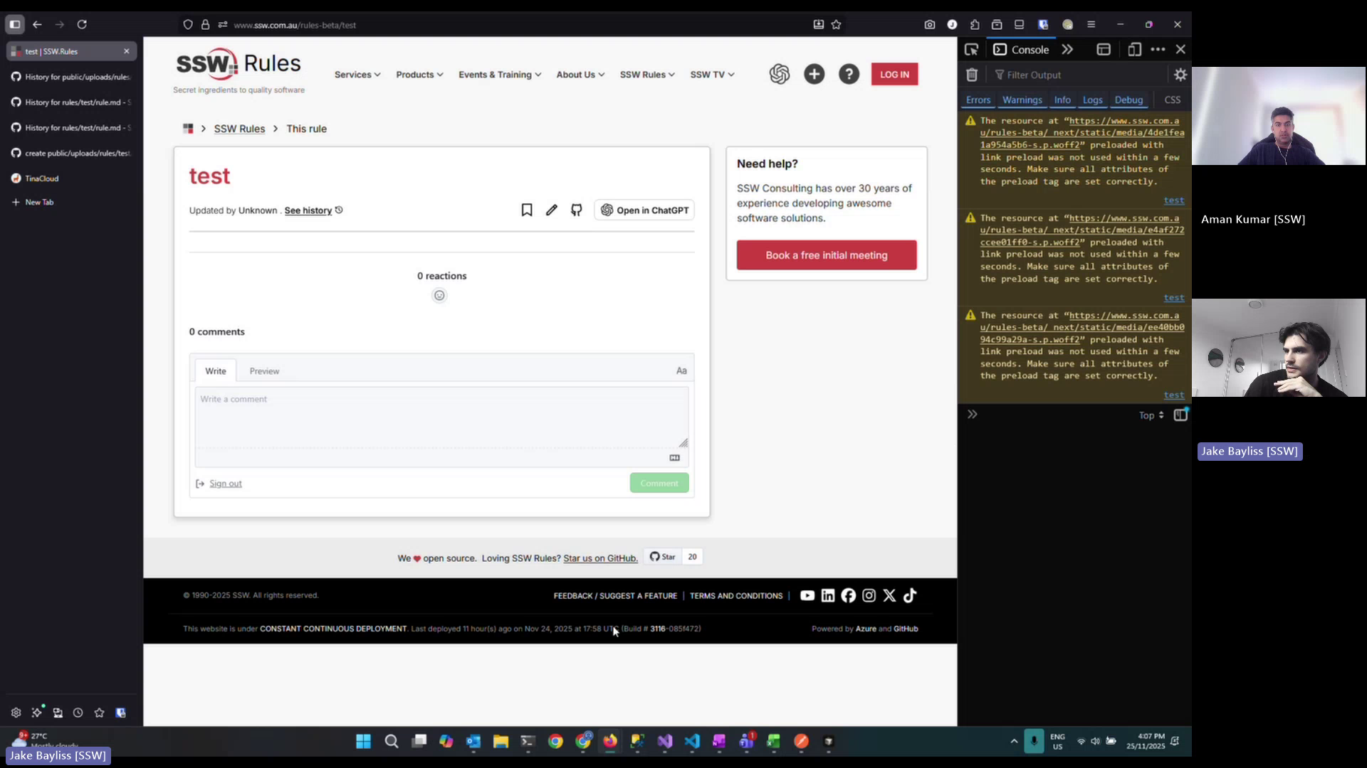Select the bookmark icon on the rule page
The image size is (1367, 768).
pyautogui.click(x=527, y=210)
